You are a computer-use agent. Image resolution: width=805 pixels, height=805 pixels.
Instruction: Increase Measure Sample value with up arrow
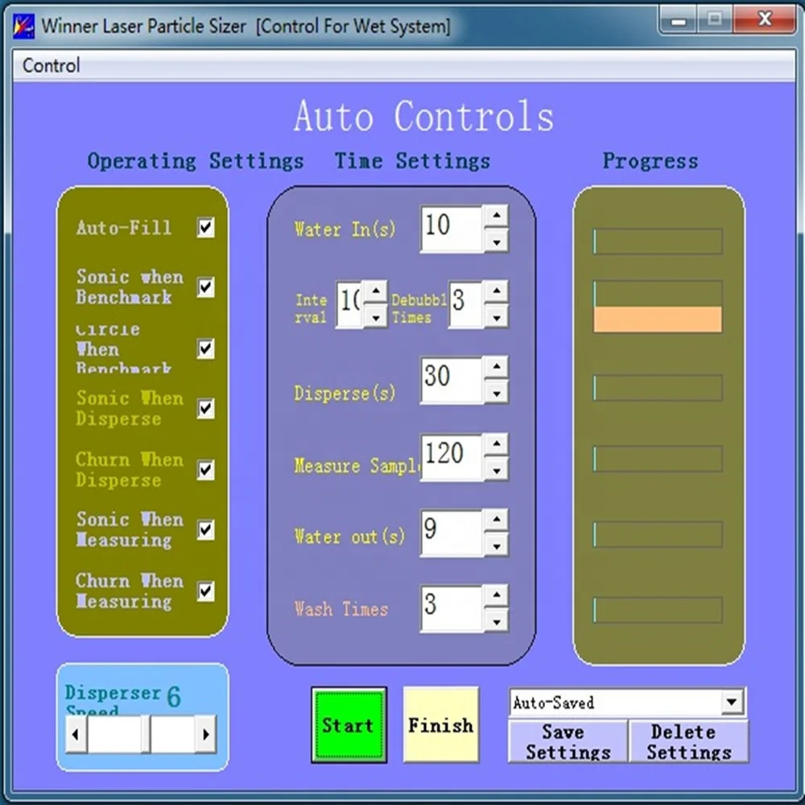[496, 444]
